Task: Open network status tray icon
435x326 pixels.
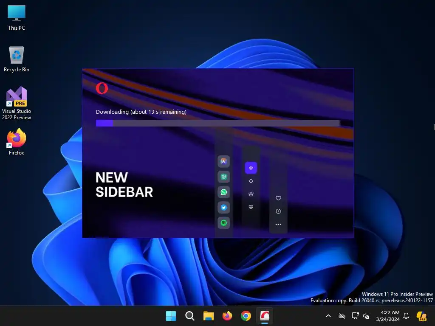Action: (355, 316)
